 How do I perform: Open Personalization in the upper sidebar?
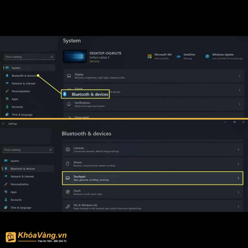(x=21, y=91)
